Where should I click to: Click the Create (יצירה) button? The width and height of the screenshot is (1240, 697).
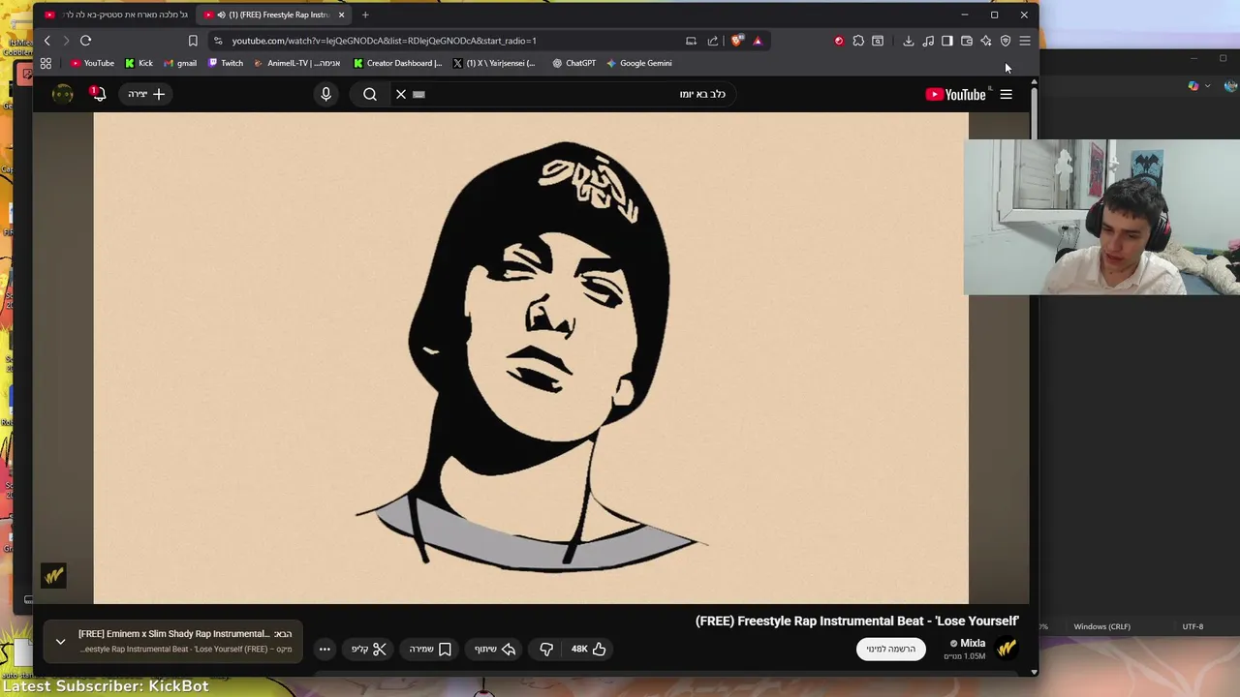pyautogui.click(x=147, y=94)
